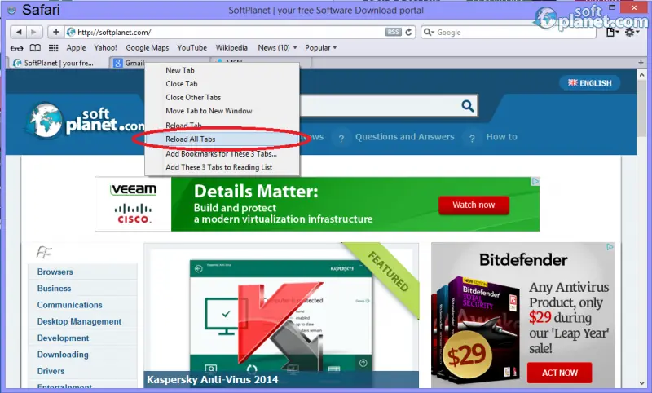Open the Yahoo! bookmark
This screenshot has height=393, width=652.
(105, 48)
